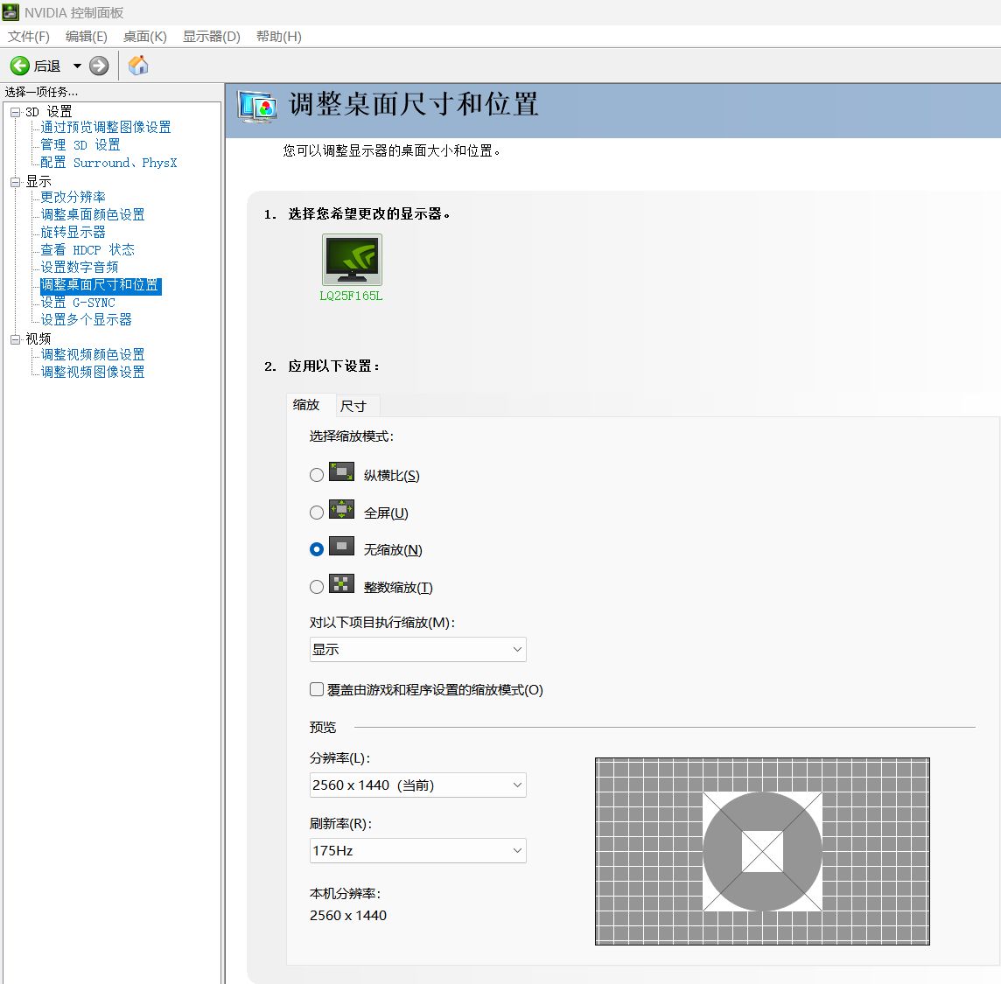
Task: Open the Home page icon
Action: 138,65
